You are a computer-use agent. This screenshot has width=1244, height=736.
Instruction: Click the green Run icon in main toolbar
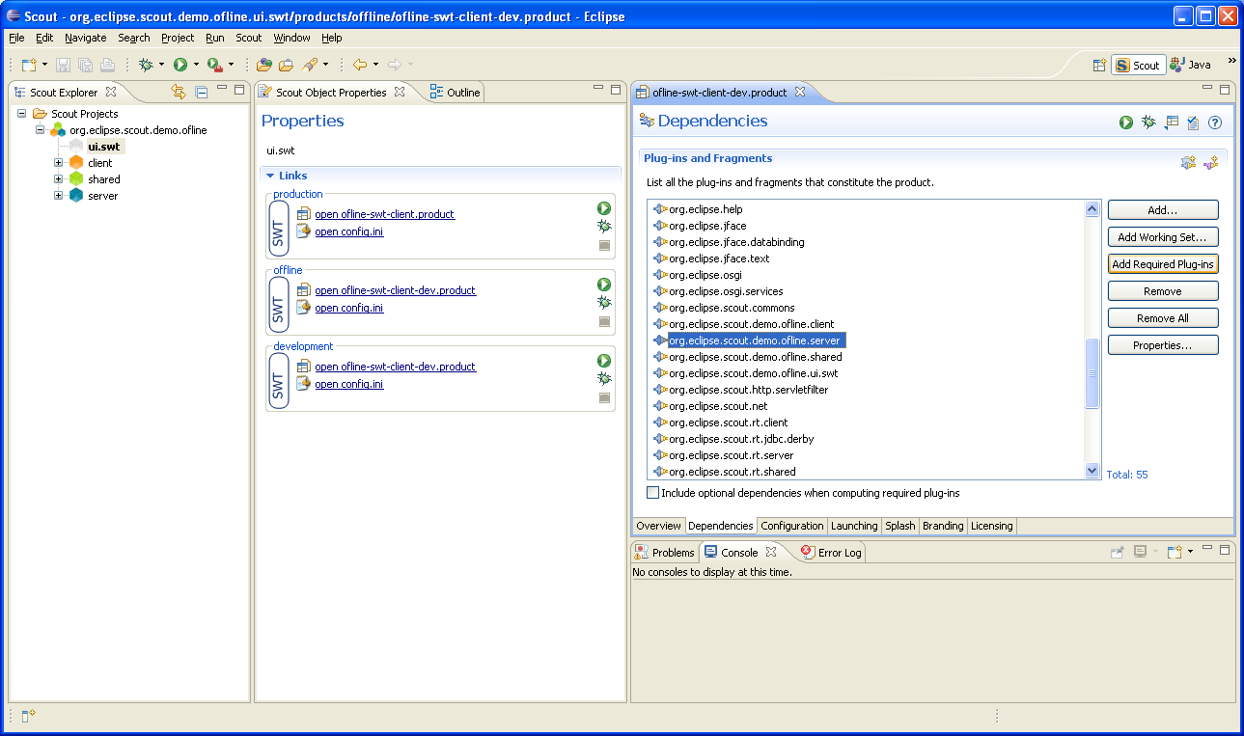pyautogui.click(x=180, y=65)
